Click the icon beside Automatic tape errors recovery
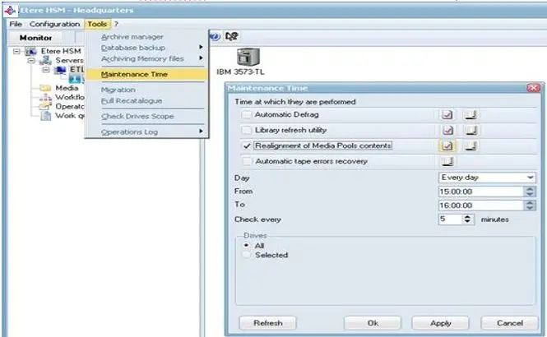 tap(448, 161)
